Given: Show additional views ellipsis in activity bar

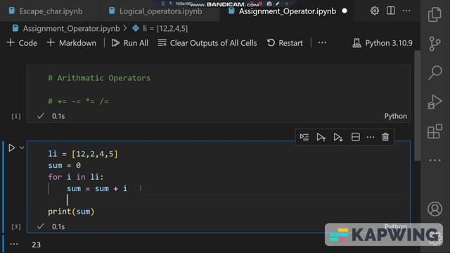Looking at the screenshot, I should click(x=435, y=160).
